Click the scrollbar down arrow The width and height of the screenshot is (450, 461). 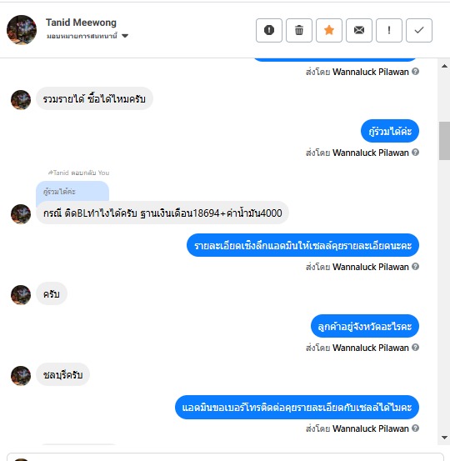tap(444, 438)
